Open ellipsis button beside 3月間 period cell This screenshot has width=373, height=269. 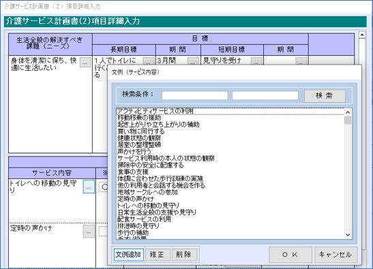coord(193,61)
